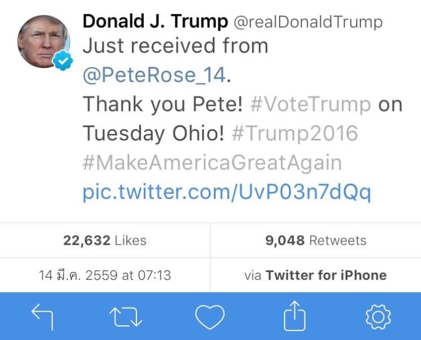View the 9,048 Retweets list

[315, 240]
